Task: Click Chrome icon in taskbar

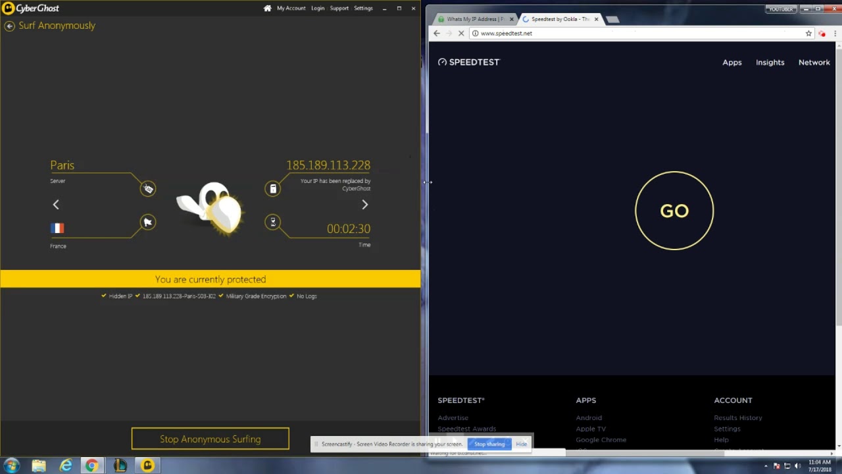Action: 92,466
